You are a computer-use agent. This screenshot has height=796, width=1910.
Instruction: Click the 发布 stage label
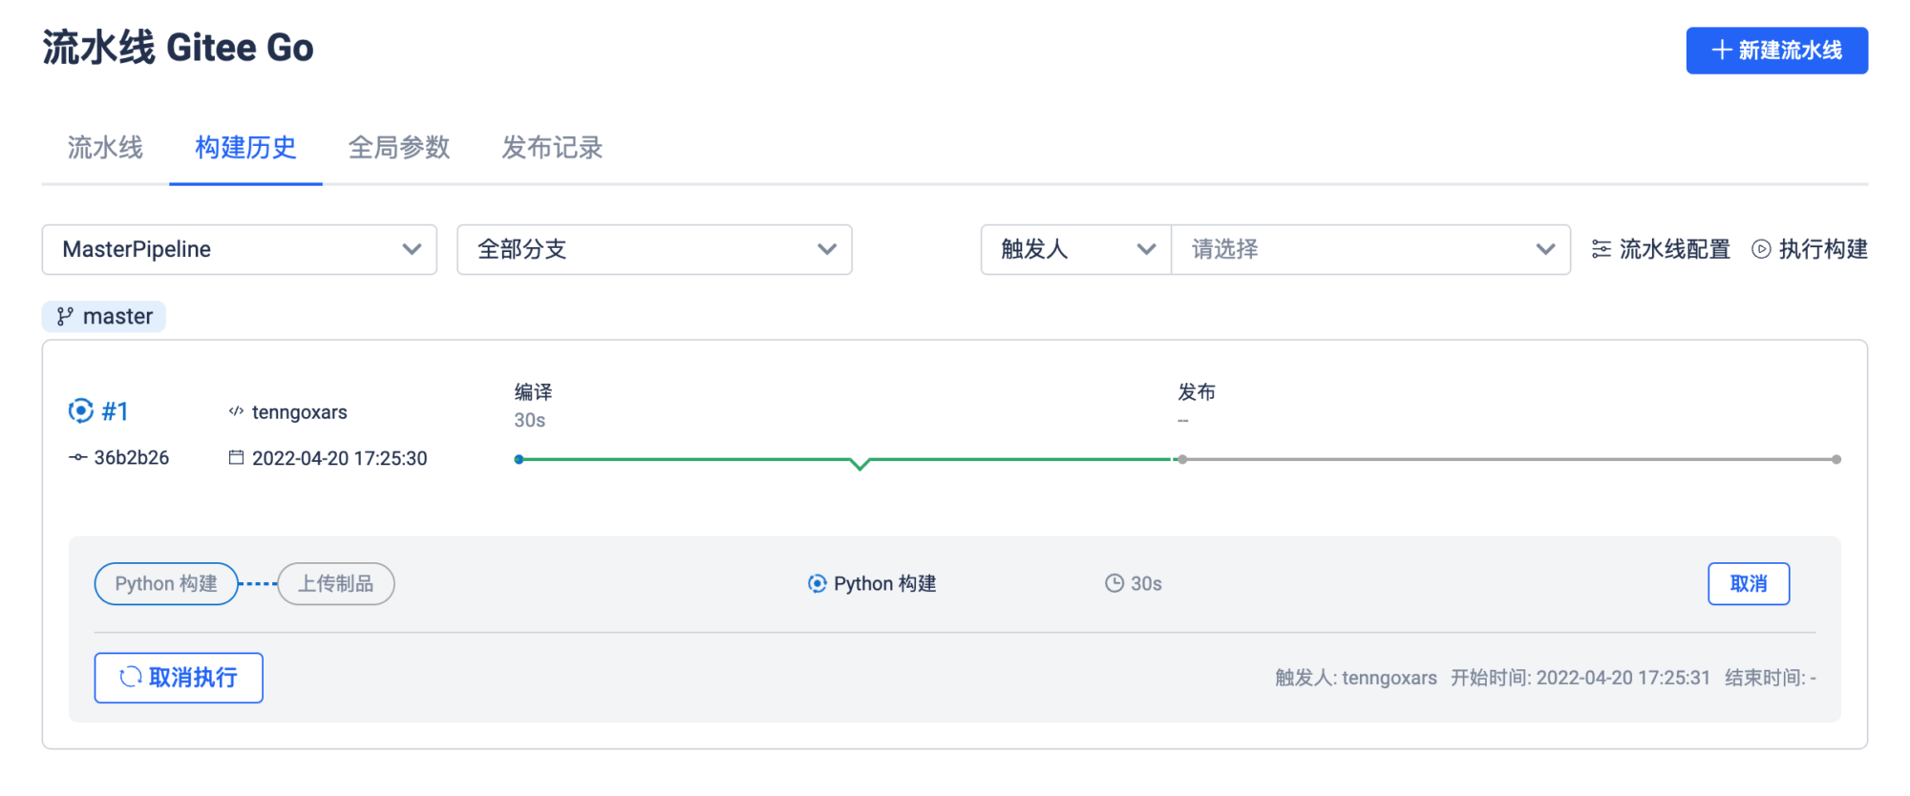click(x=1197, y=392)
